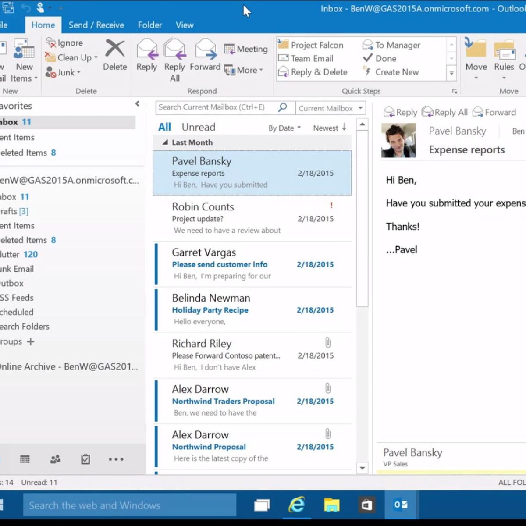
Task: Open File Explorer from the taskbar
Action: 332,505
